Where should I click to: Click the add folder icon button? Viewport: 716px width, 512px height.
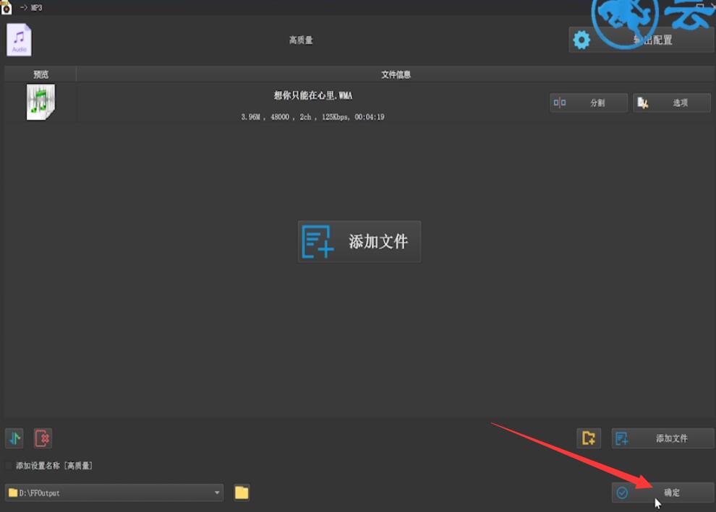(589, 438)
